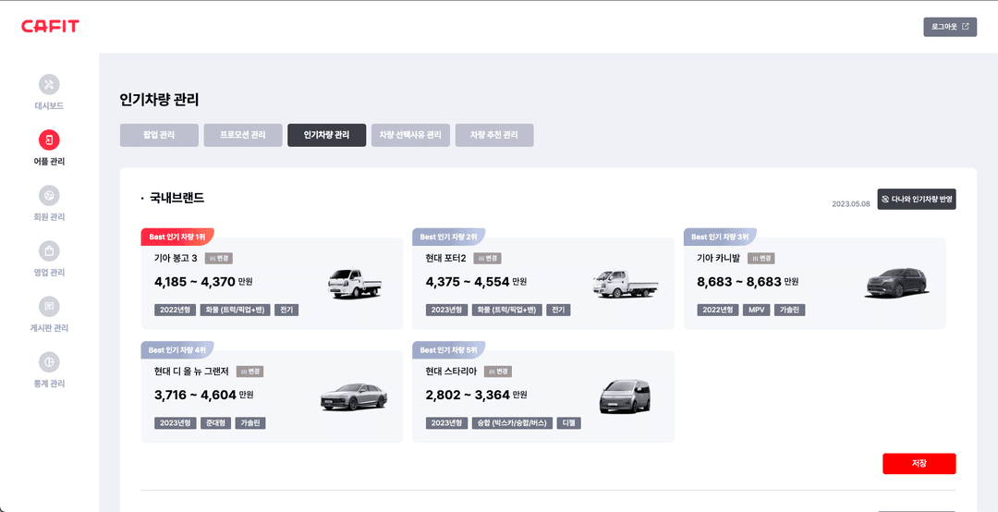Select the 어플 관리 sidebar icon

pyautogui.click(x=49, y=140)
